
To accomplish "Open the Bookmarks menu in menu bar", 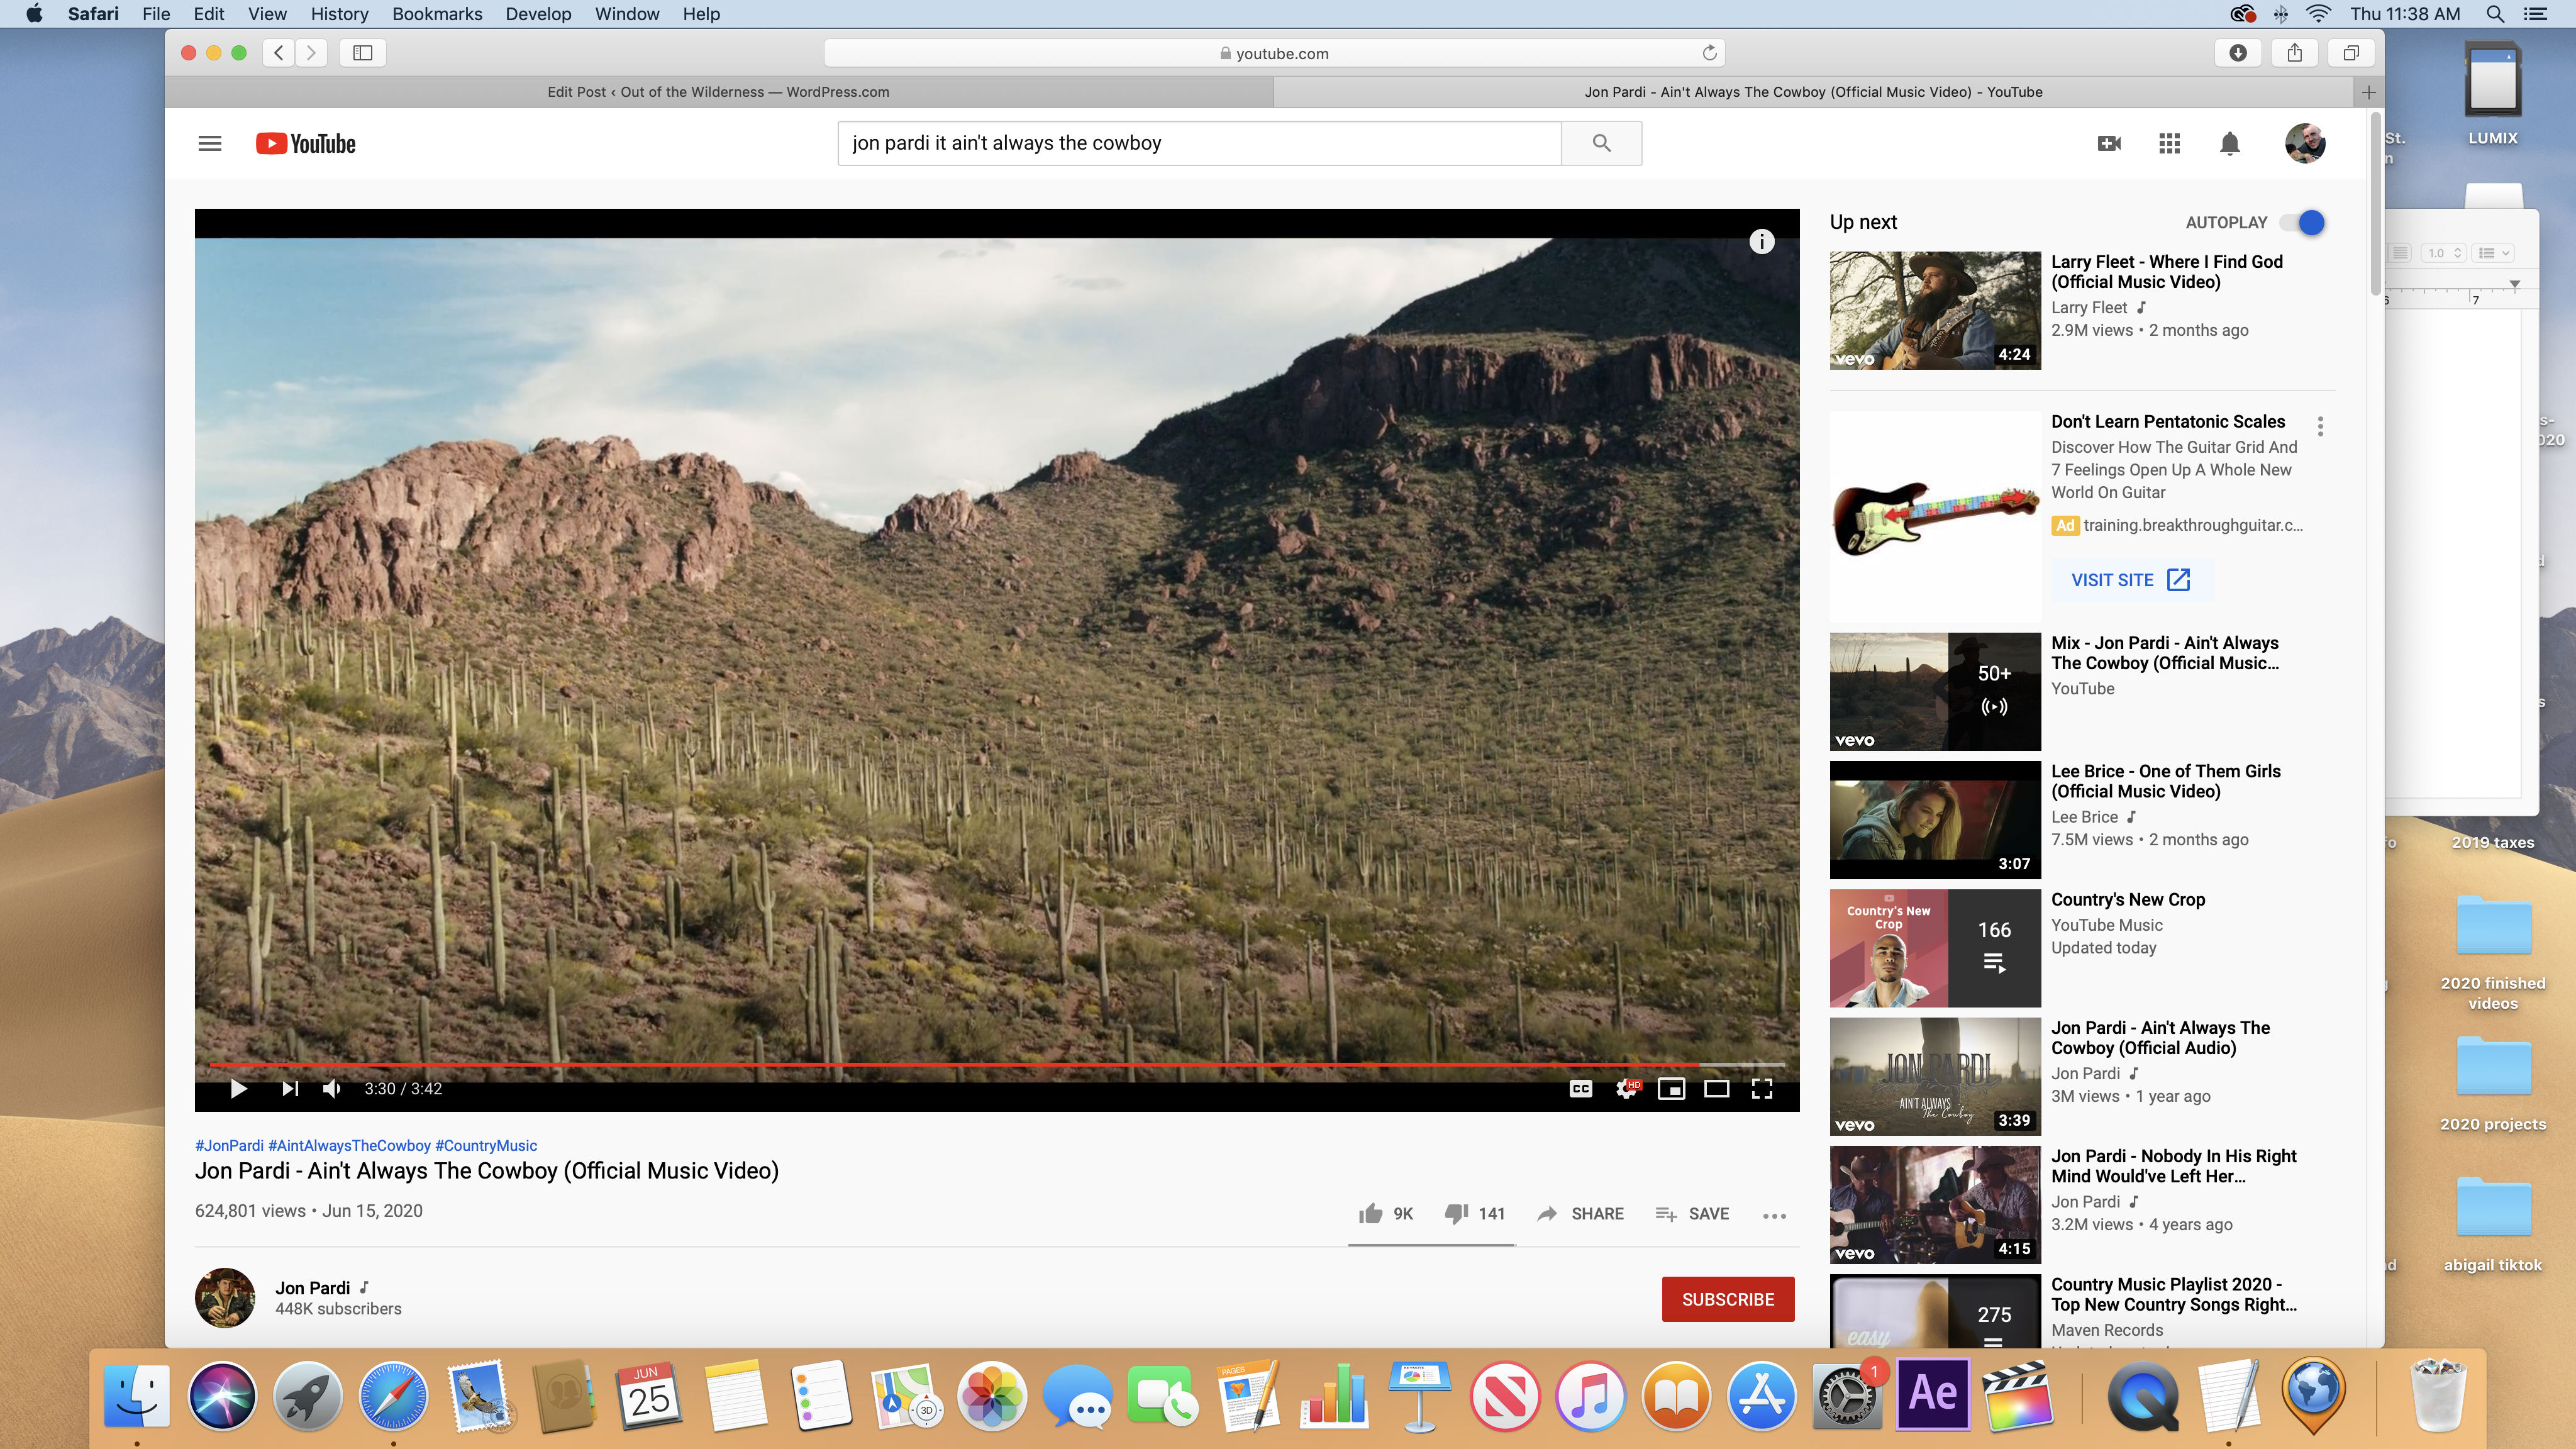I will [x=437, y=14].
